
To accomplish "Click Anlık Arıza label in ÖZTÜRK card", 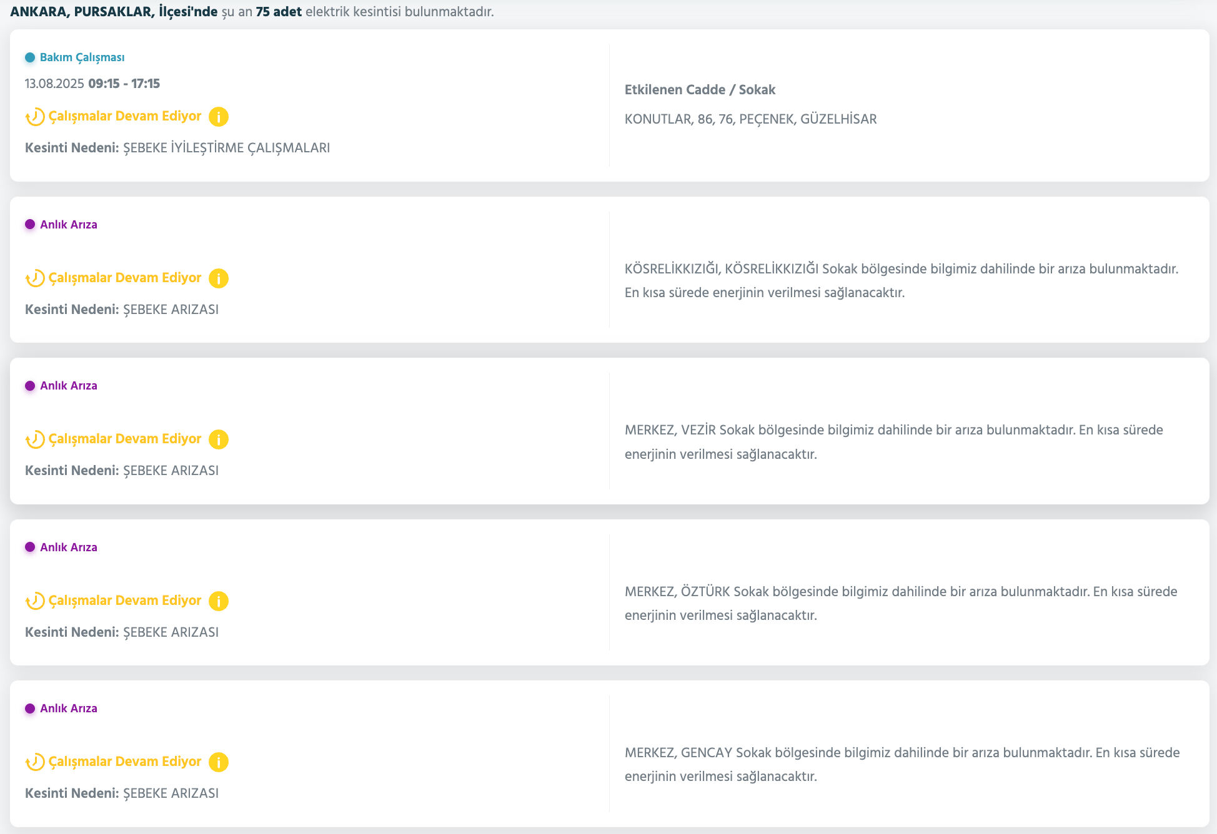I will point(69,547).
